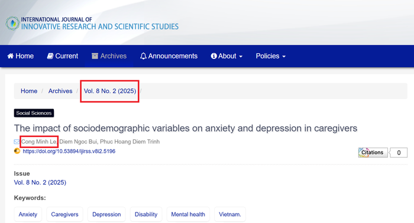
Task: Open Vol. 8 No. 2 (2025) under Issue
Action: 40,182
